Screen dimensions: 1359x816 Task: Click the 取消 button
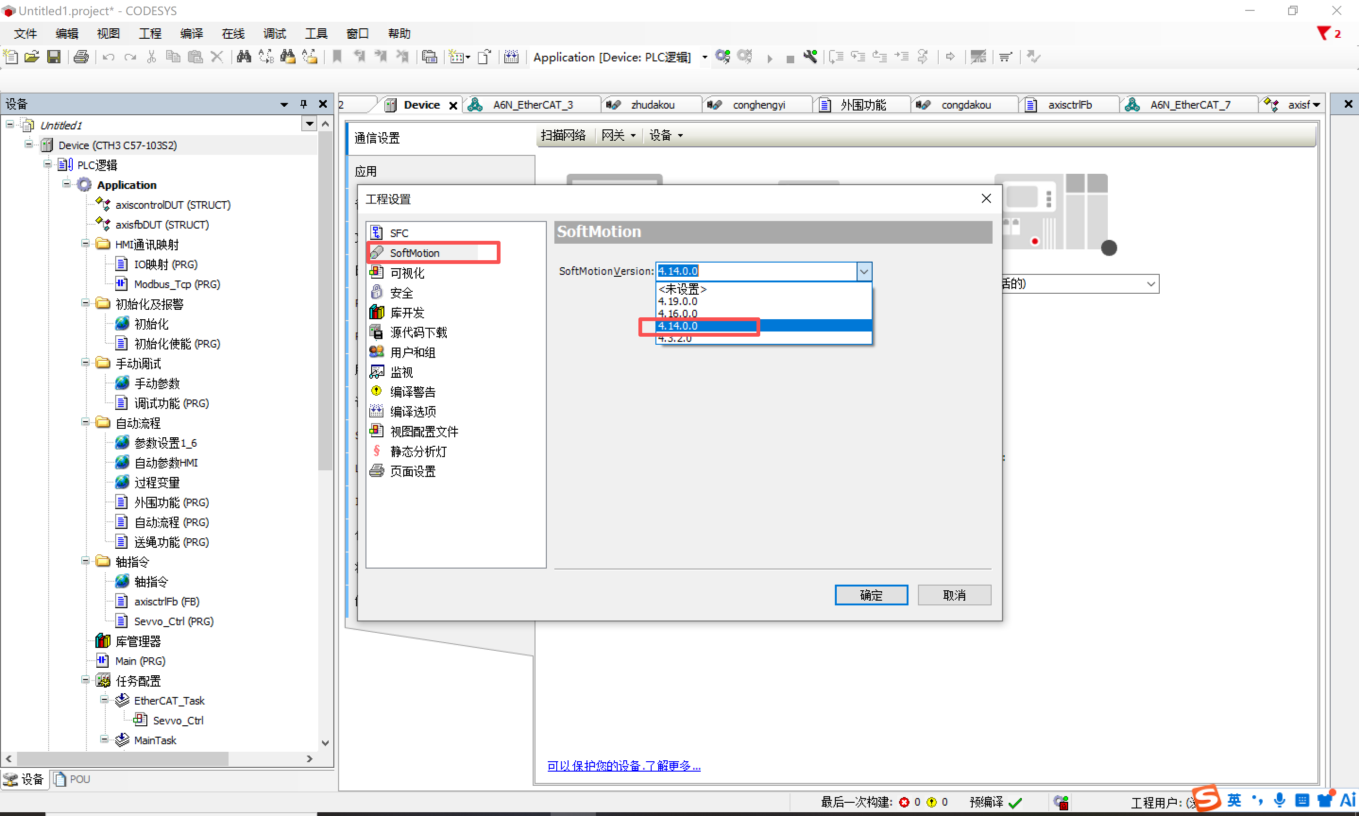point(954,595)
